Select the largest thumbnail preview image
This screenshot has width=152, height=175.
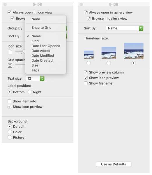point(134,50)
